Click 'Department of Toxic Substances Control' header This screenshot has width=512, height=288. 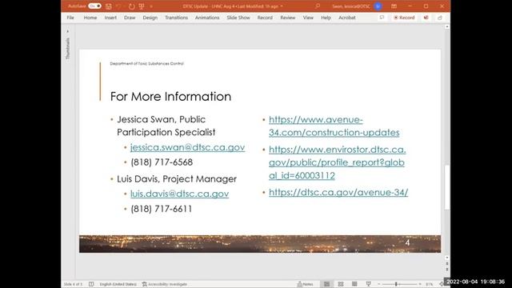click(x=146, y=64)
